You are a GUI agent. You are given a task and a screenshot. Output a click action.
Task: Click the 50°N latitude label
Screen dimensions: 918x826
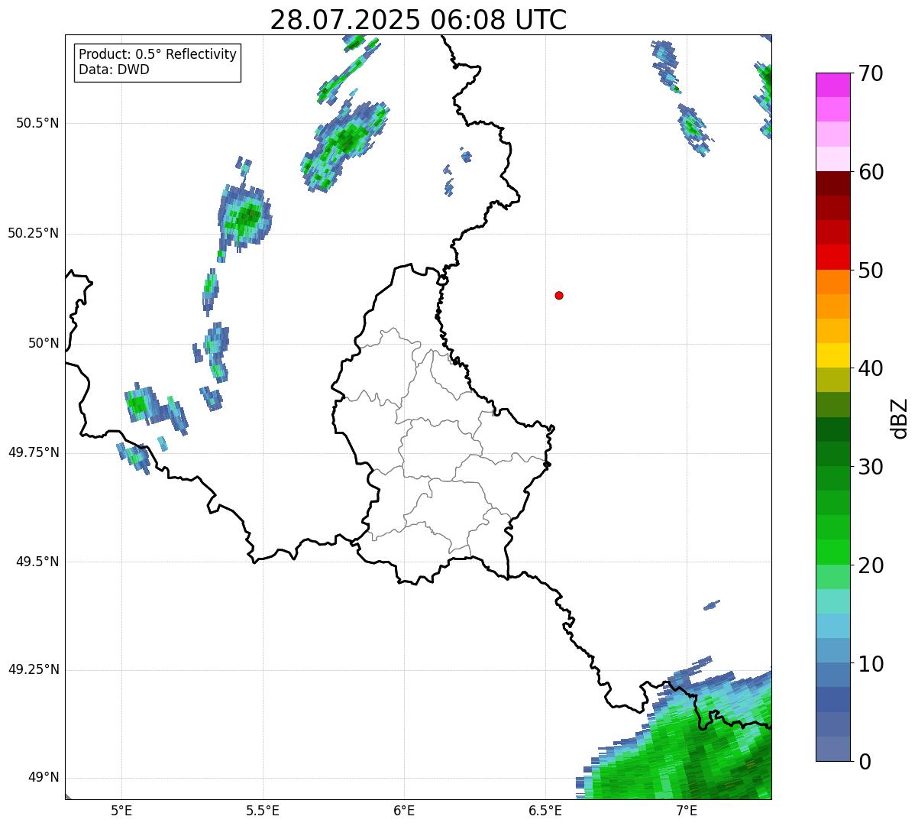pyautogui.click(x=44, y=343)
